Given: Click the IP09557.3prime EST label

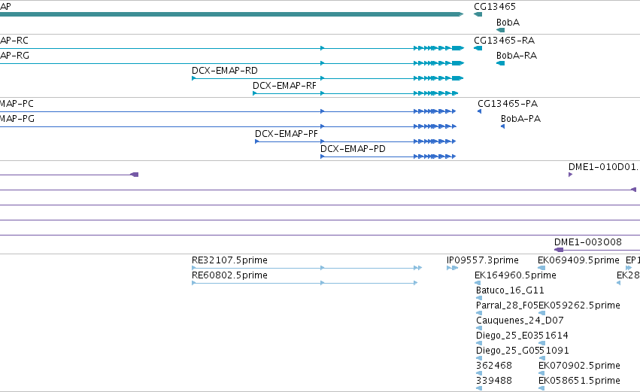Looking at the screenshot, I should pos(483,260).
